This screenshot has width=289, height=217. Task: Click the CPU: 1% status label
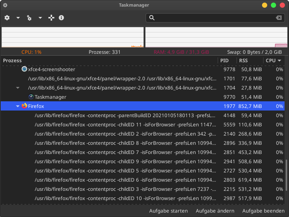(x=31, y=52)
